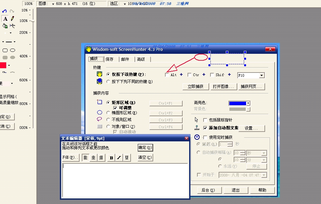Click yellow hand hotkey icon in ScreenHunter

click(x=99, y=74)
